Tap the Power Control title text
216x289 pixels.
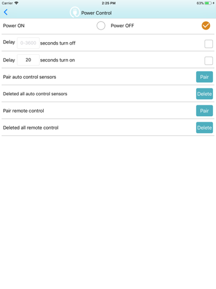click(97, 13)
